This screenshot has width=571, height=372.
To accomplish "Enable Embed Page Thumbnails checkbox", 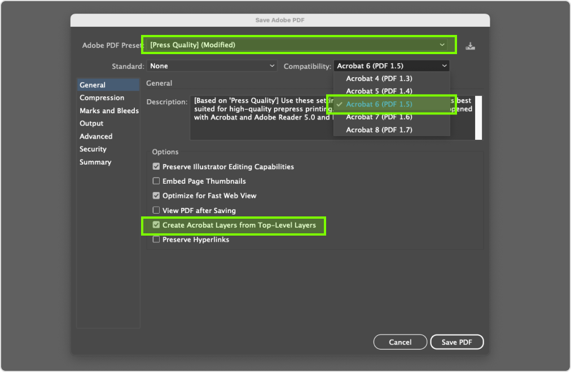I will click(x=156, y=181).
